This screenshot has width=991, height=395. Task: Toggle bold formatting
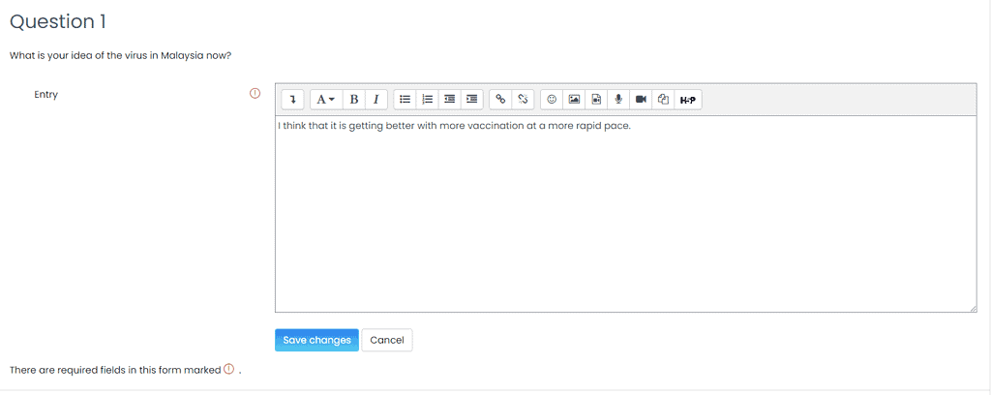click(x=354, y=99)
